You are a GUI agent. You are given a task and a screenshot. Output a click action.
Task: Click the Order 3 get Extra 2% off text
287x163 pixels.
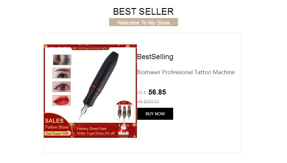pos(96,133)
